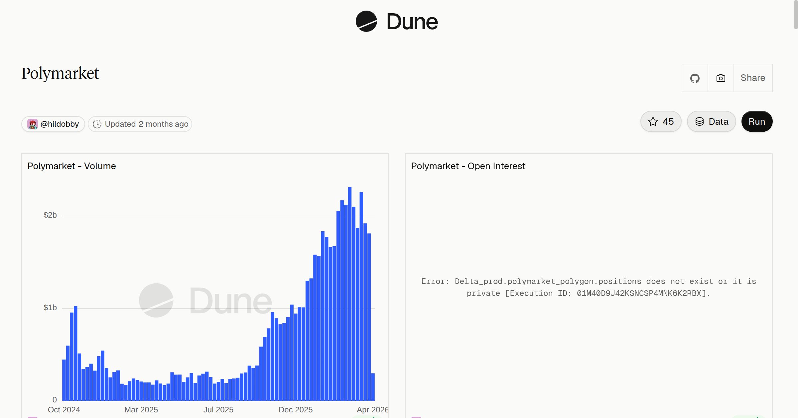The image size is (798, 418).
Task: Open the Polymarket - Open Interest title
Action: [x=468, y=166]
